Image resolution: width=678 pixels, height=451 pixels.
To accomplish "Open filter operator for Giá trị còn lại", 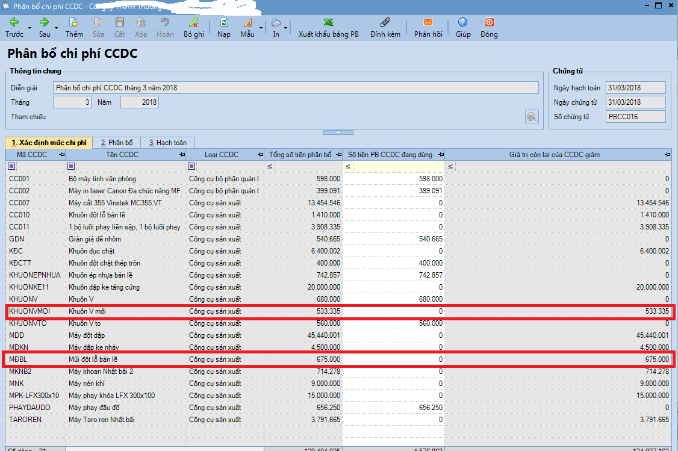I will [x=450, y=166].
